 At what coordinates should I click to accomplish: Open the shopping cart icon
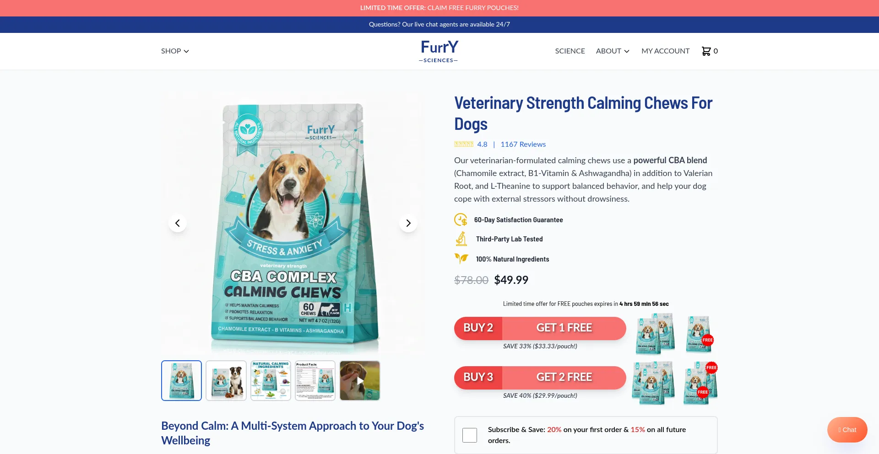coord(706,51)
